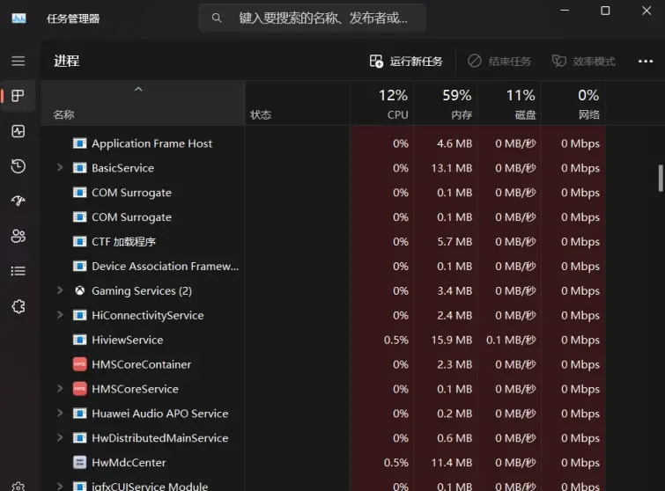Select the HwDistributedMainService row

[322, 438]
